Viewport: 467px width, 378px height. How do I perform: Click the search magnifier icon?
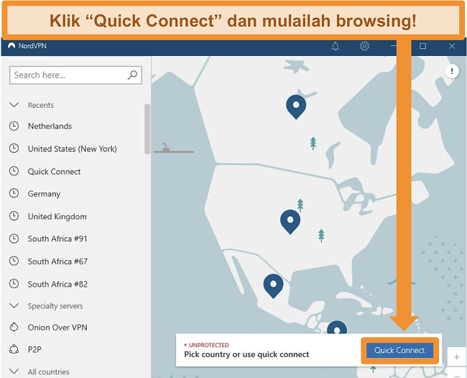pyautogui.click(x=132, y=75)
